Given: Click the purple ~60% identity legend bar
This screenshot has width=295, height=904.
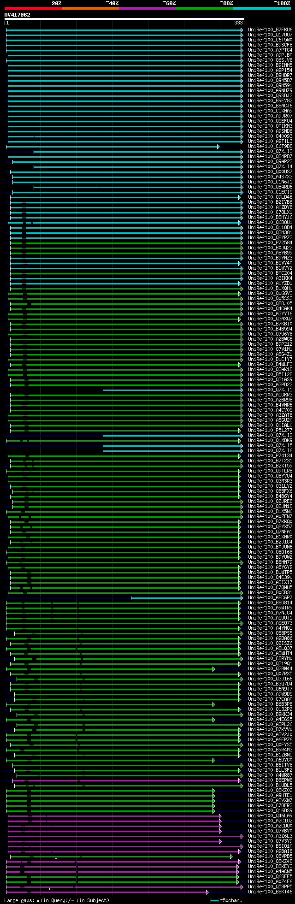Looking at the screenshot, I should coord(147,8).
